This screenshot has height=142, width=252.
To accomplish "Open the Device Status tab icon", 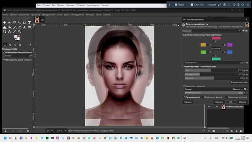I will coord(10,45).
